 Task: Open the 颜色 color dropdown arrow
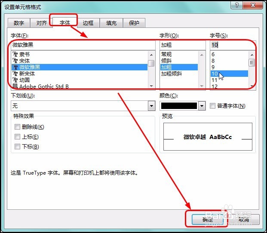[202, 106]
